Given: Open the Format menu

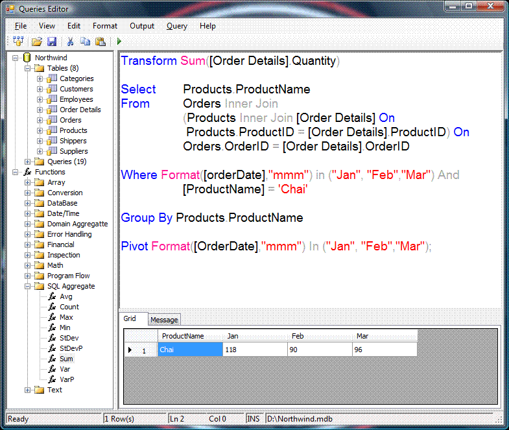Looking at the screenshot, I should pos(105,26).
